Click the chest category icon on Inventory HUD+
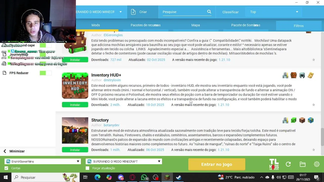Viewport: 324px width, 182px height. (x=294, y=75)
